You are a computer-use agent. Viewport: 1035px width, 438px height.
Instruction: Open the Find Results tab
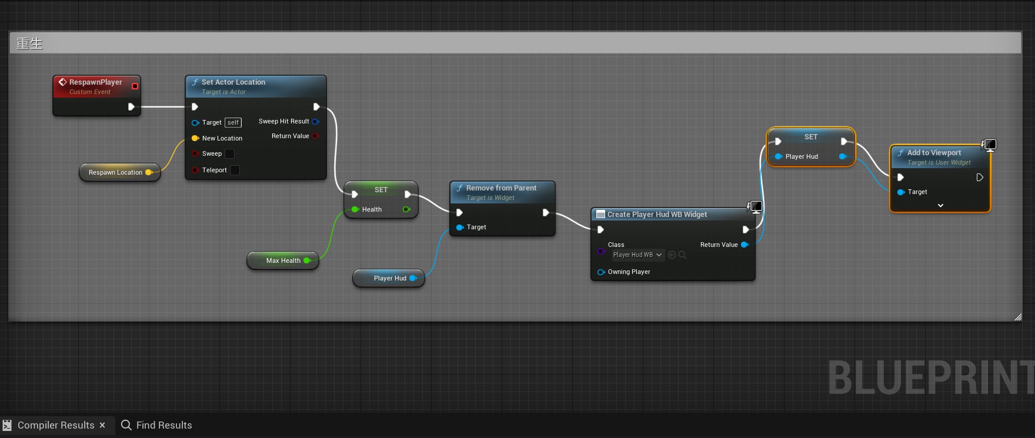tap(163, 425)
